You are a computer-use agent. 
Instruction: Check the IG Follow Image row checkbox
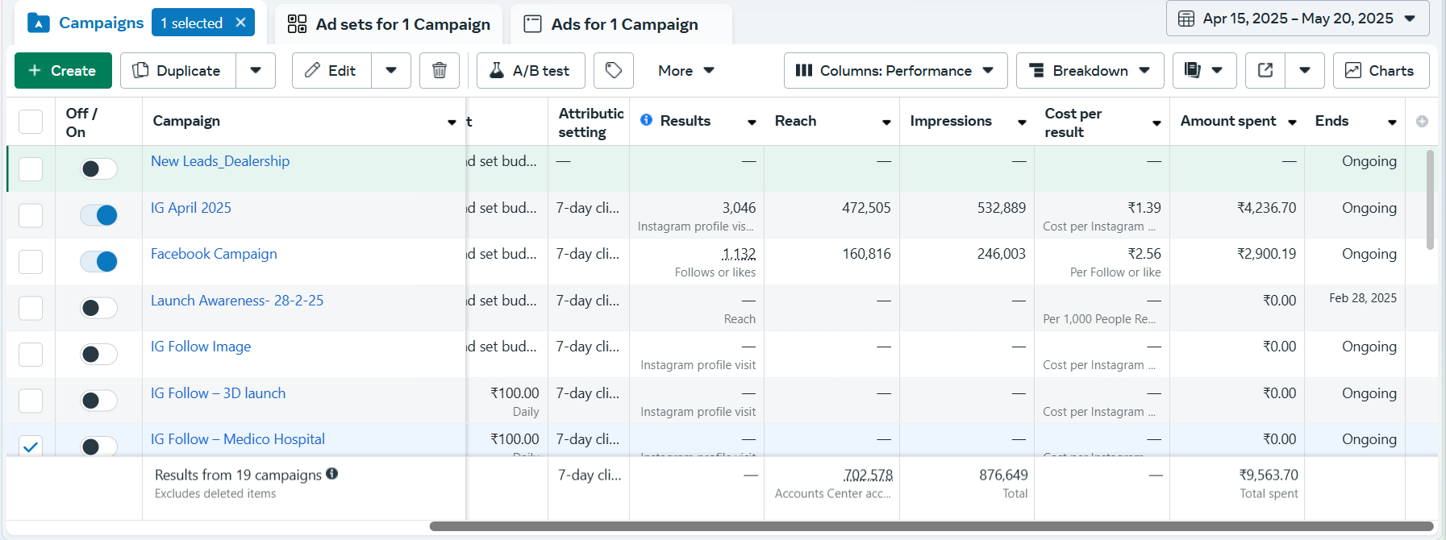point(31,355)
